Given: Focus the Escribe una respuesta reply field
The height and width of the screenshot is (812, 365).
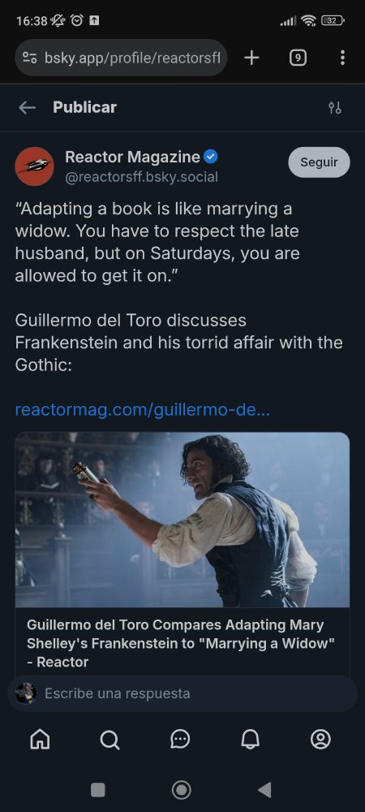Looking at the screenshot, I should [x=182, y=693].
